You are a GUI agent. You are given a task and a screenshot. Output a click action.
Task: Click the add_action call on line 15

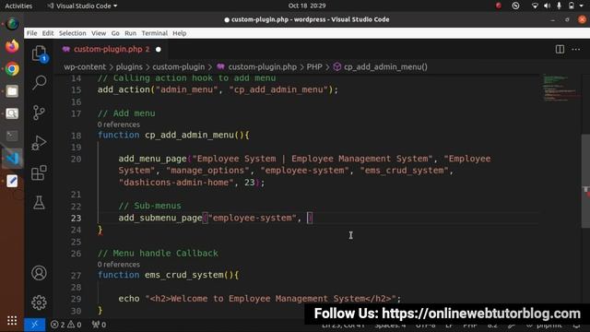pyautogui.click(x=124, y=89)
